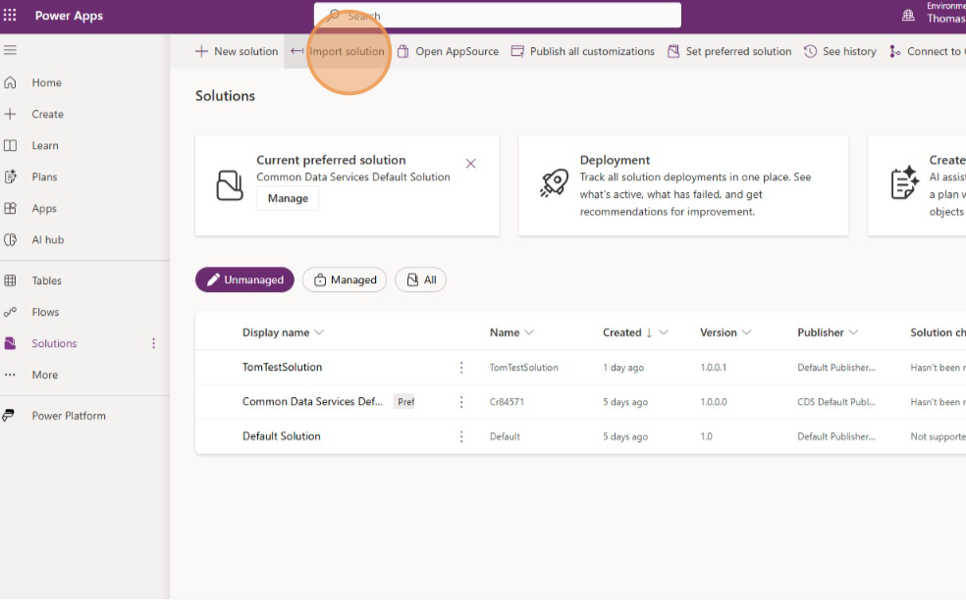Click the Connect to Git branch icon
Viewport: 966px width, 604px height.
[x=894, y=51]
